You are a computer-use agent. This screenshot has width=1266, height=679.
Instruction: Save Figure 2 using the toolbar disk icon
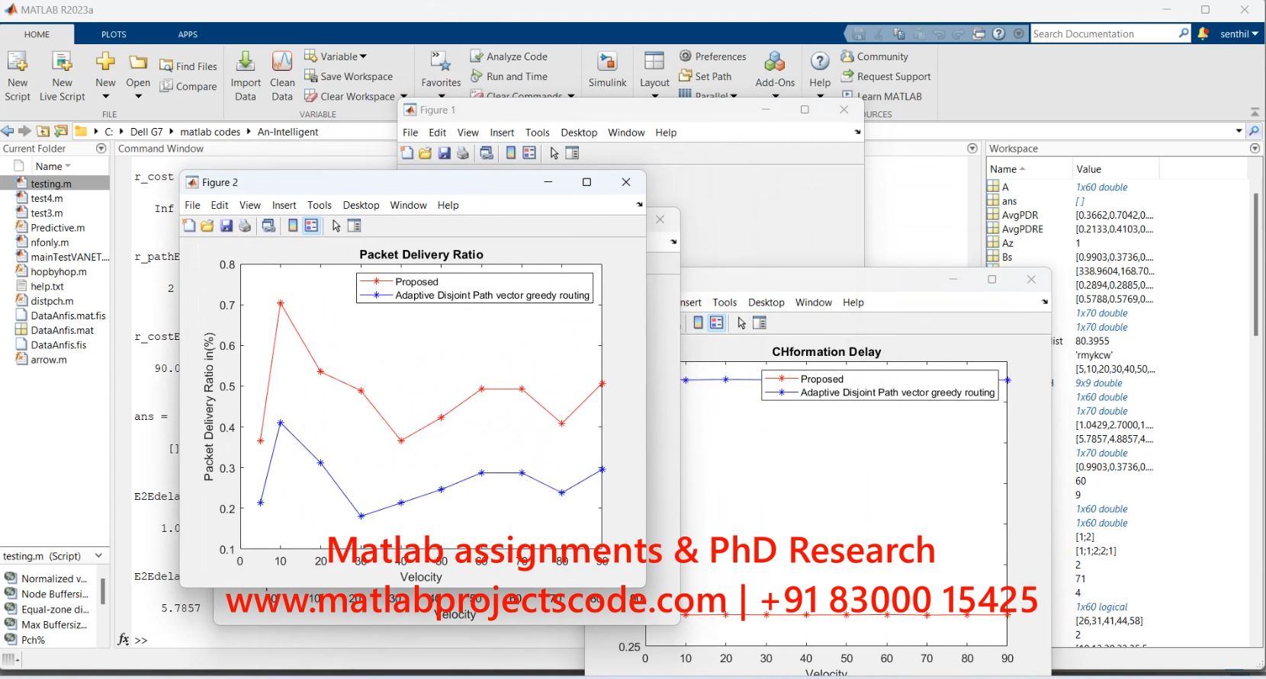click(227, 226)
